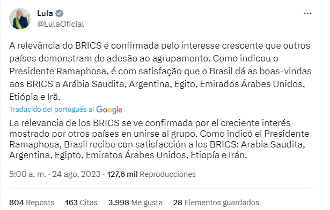Click the original Portuguese tweet text
Viewport: 330px width, 210px height.
point(160,71)
